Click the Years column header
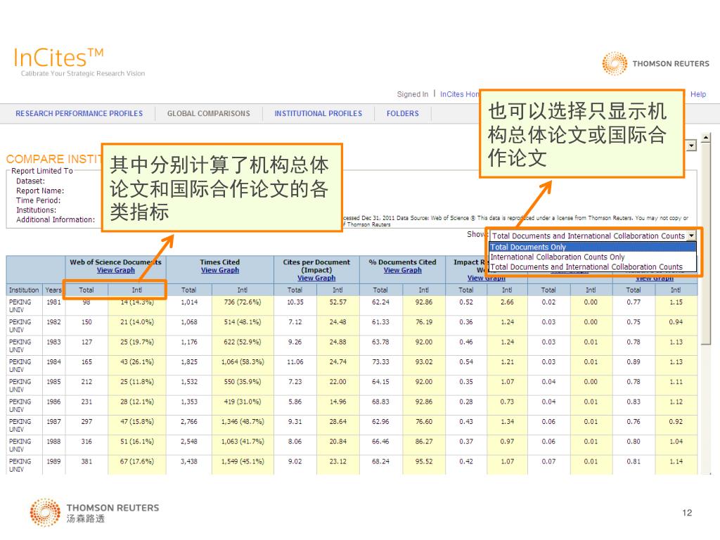 [53, 290]
